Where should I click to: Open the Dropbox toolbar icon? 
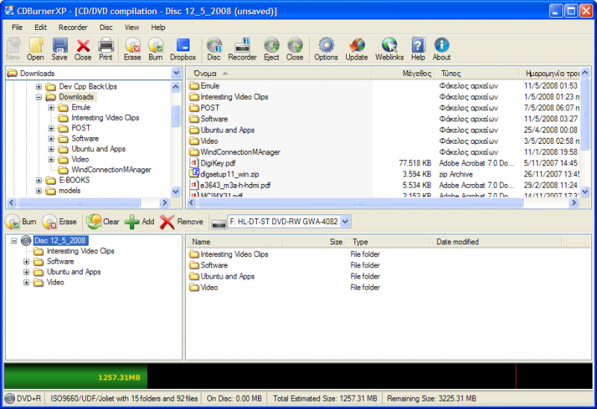[183, 49]
